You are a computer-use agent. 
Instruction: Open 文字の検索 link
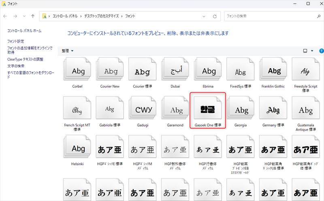[16, 66]
